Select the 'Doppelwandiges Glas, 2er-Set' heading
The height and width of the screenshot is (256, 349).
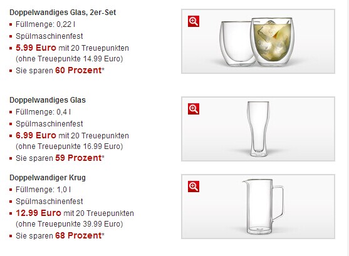(x=63, y=13)
